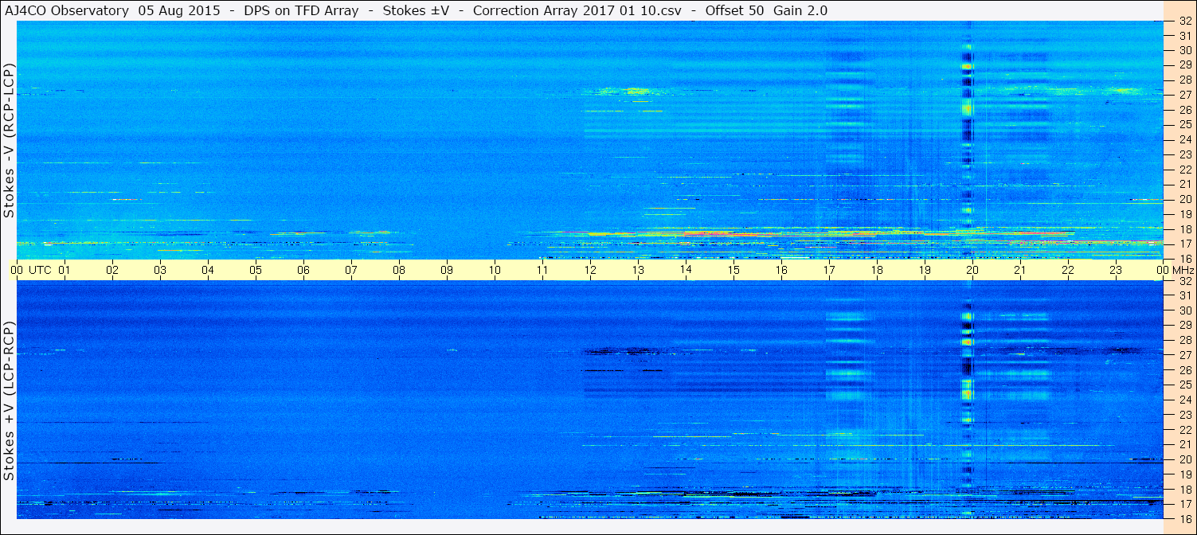The height and width of the screenshot is (535, 1197).
Task: Click the 20 MHz label on the Stokes -V scale
Action: (x=1185, y=199)
